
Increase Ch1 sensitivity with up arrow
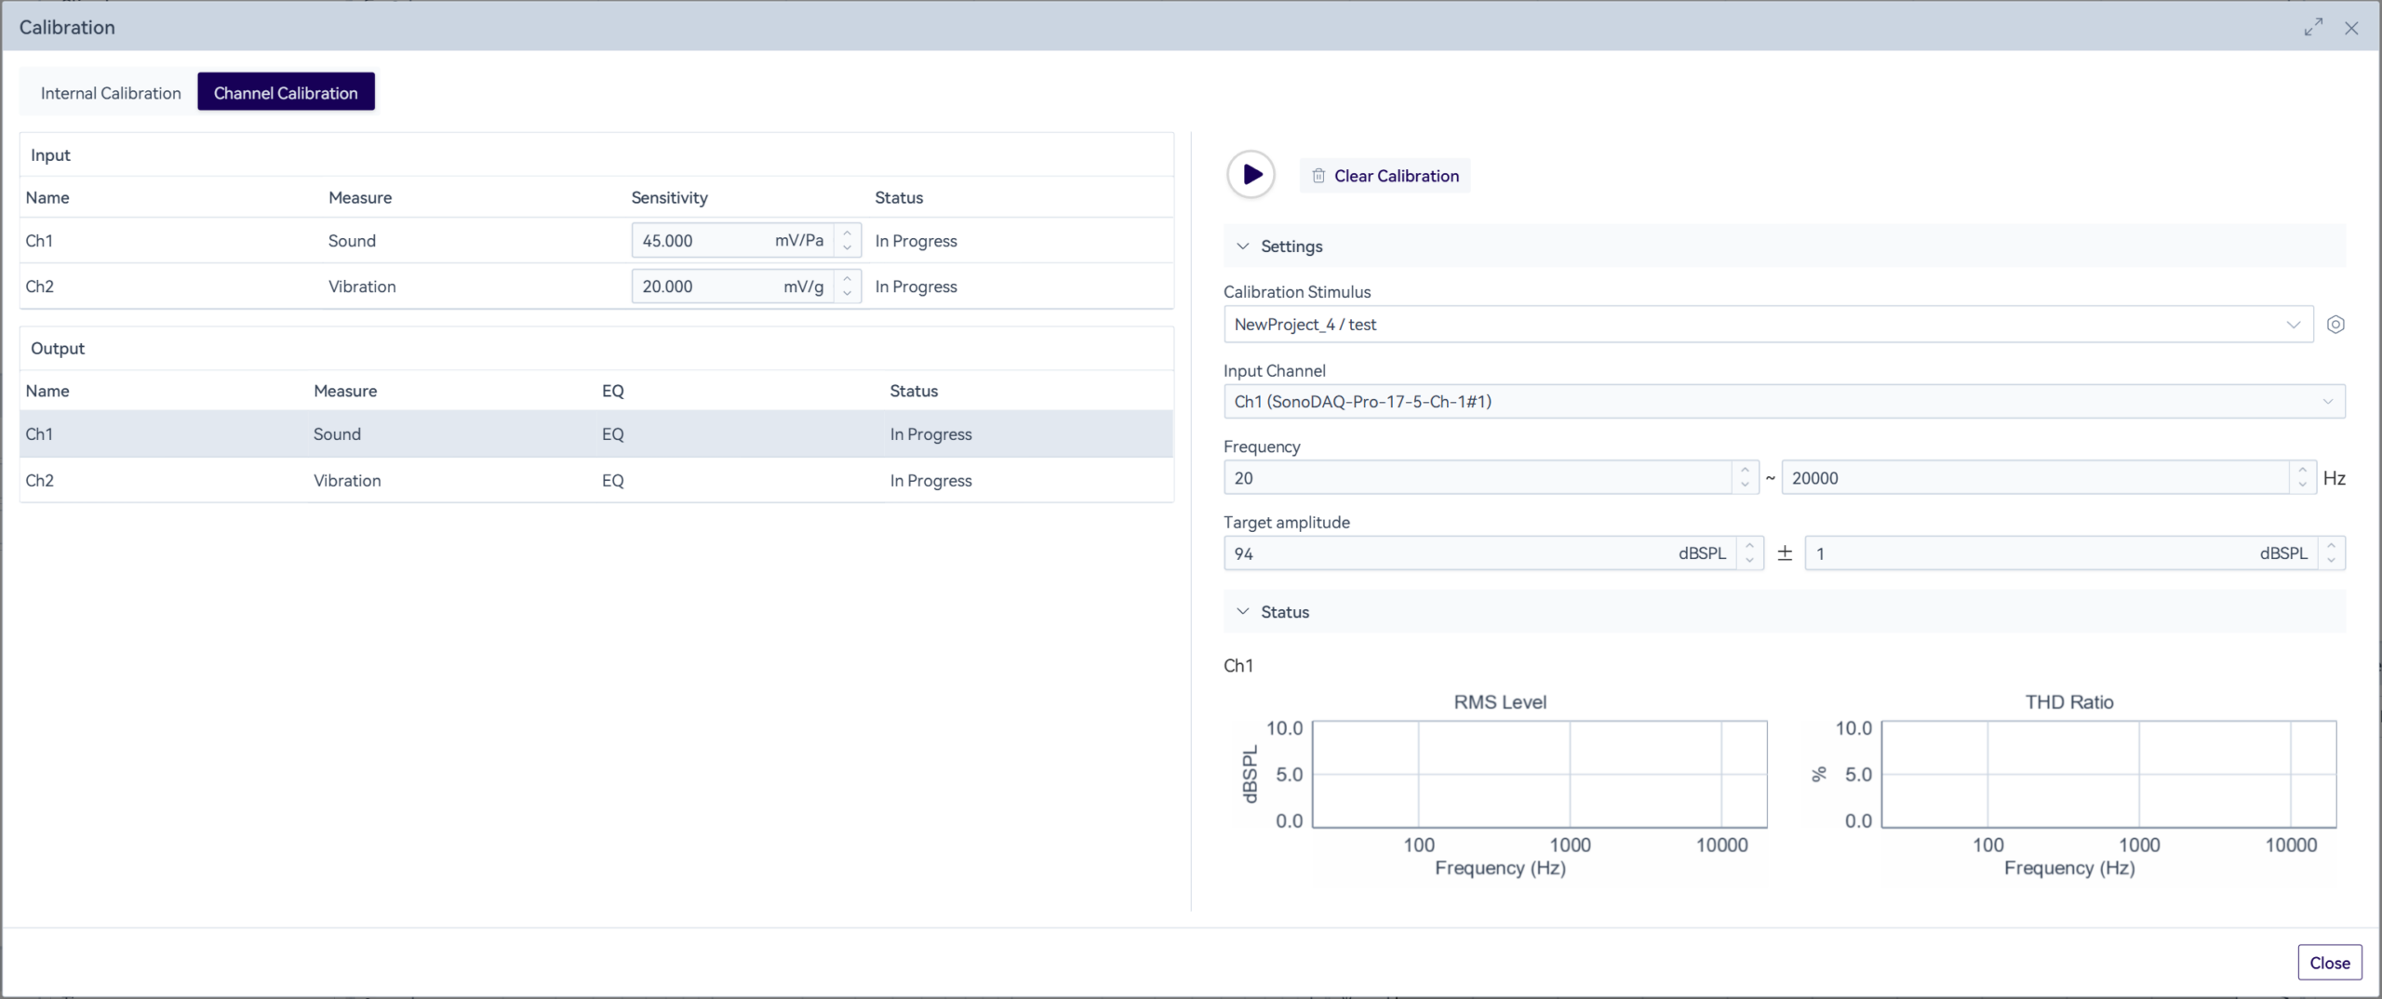(x=847, y=233)
